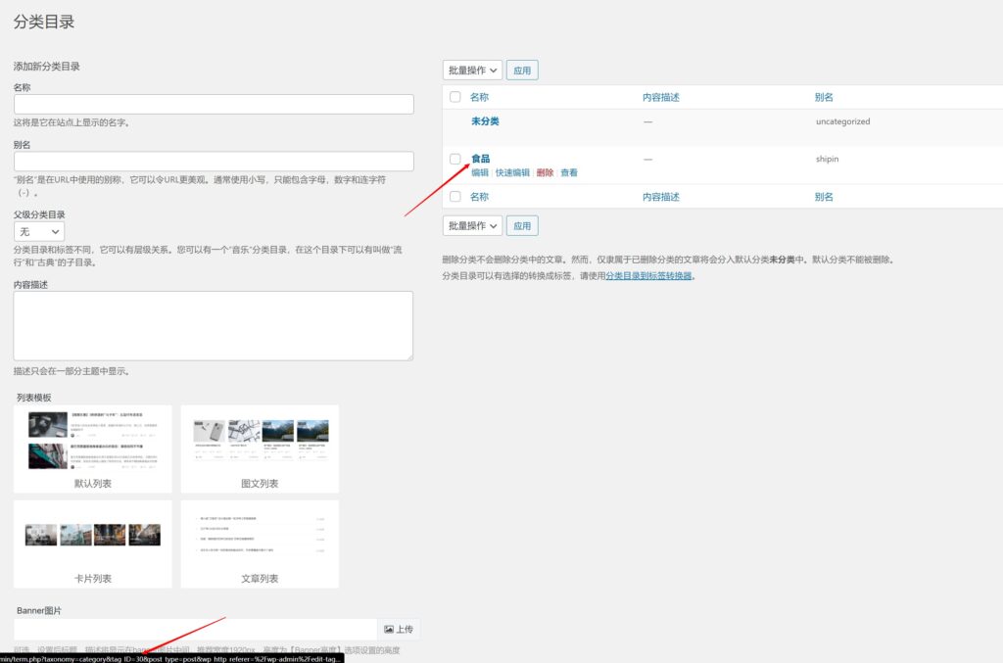This screenshot has width=1003, height=663.
Task: Click the top 应用 button
Action: (x=522, y=71)
